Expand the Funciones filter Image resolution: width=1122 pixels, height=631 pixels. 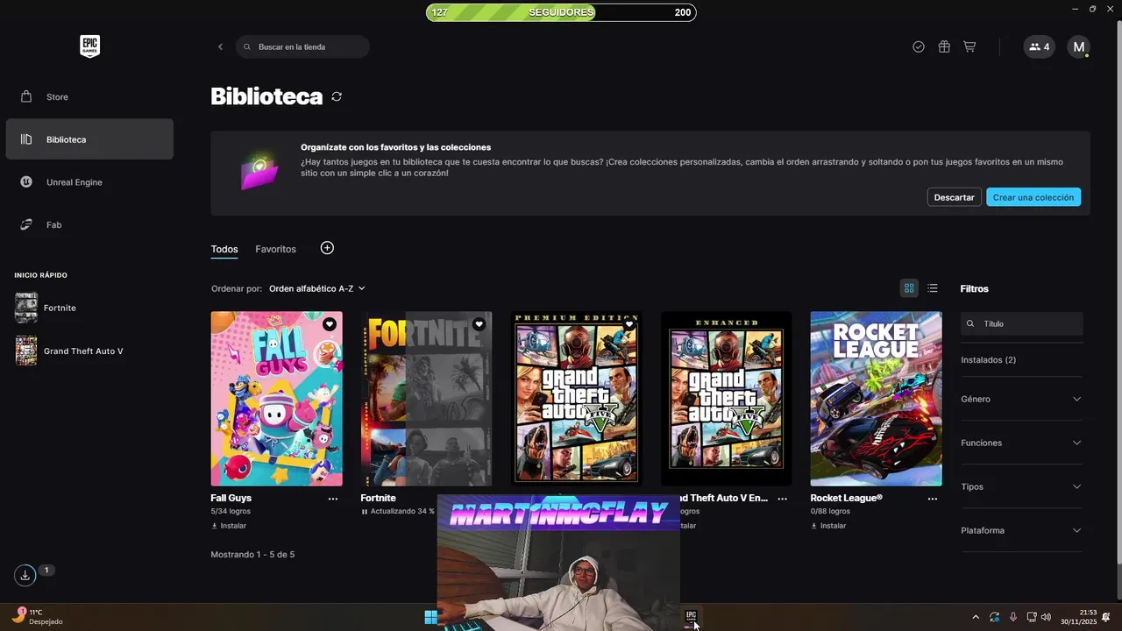(1021, 443)
